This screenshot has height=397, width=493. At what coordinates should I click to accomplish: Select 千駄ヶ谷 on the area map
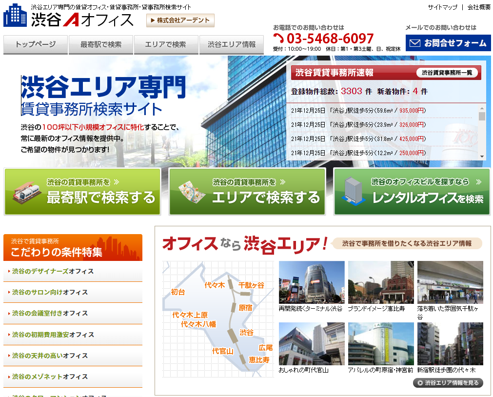click(251, 285)
